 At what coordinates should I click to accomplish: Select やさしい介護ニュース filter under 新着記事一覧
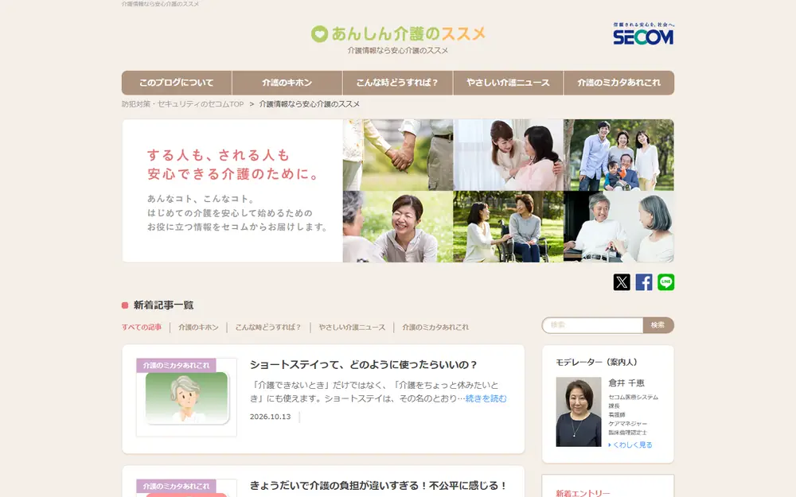click(x=353, y=327)
